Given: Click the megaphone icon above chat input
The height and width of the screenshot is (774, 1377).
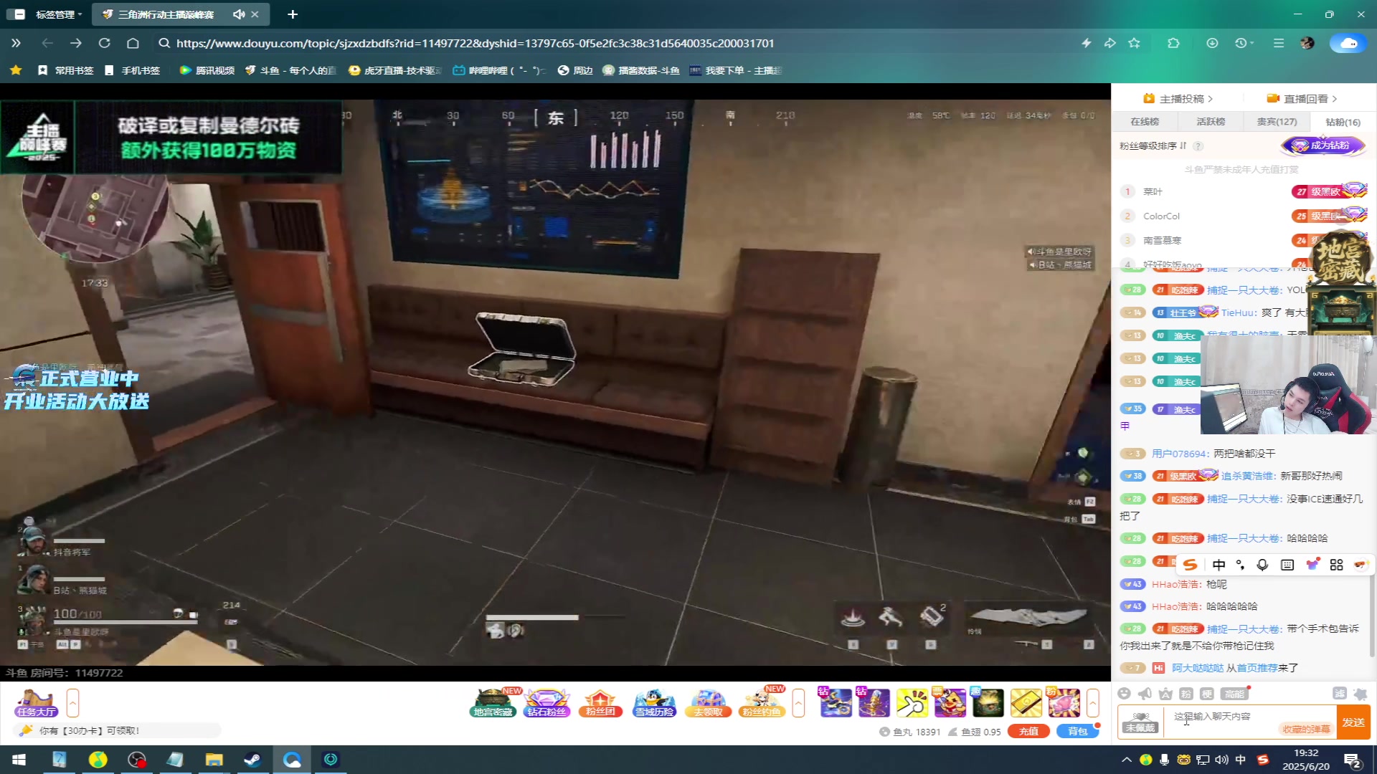Looking at the screenshot, I should pyautogui.click(x=1145, y=693).
